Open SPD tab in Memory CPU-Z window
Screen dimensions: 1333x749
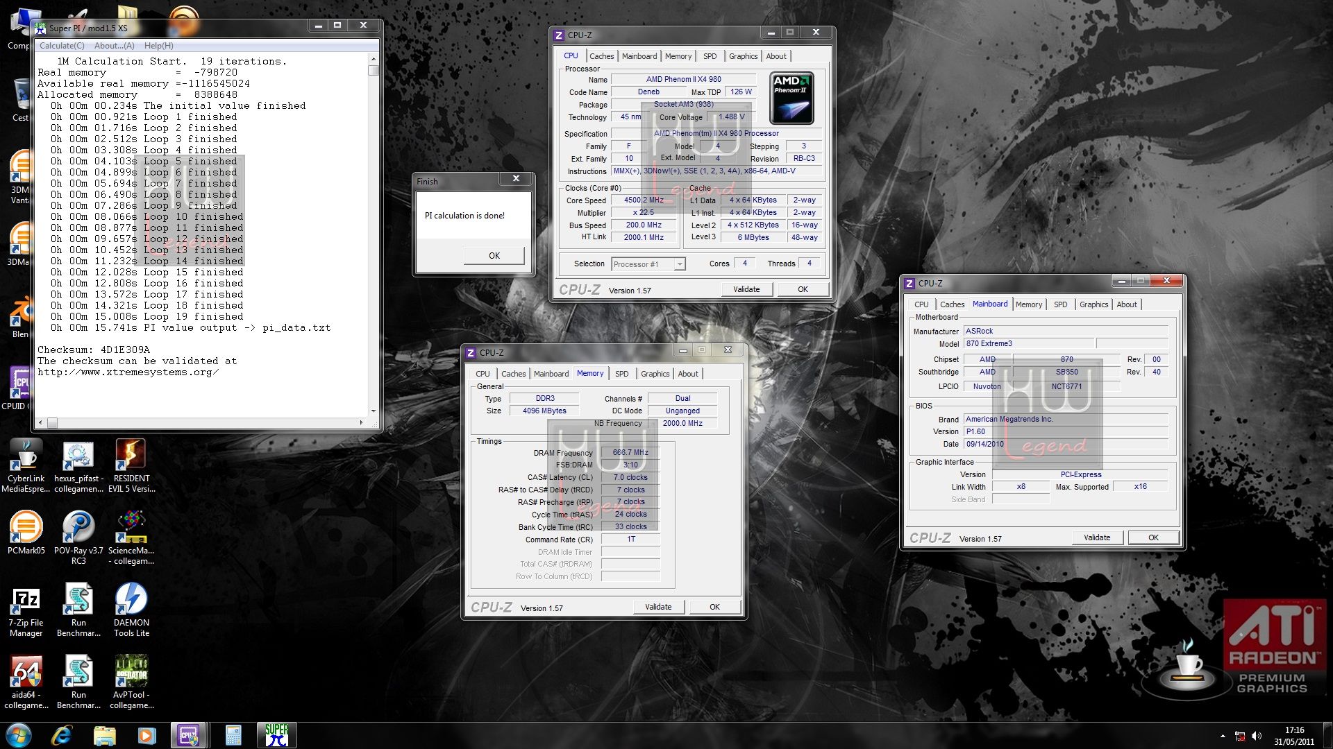[621, 374]
